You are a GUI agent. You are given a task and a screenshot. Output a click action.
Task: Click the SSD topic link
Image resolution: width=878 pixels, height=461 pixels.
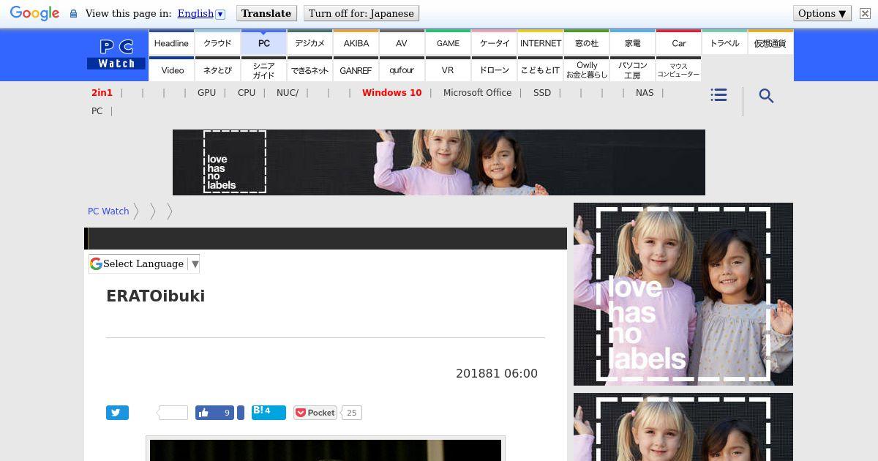(542, 93)
